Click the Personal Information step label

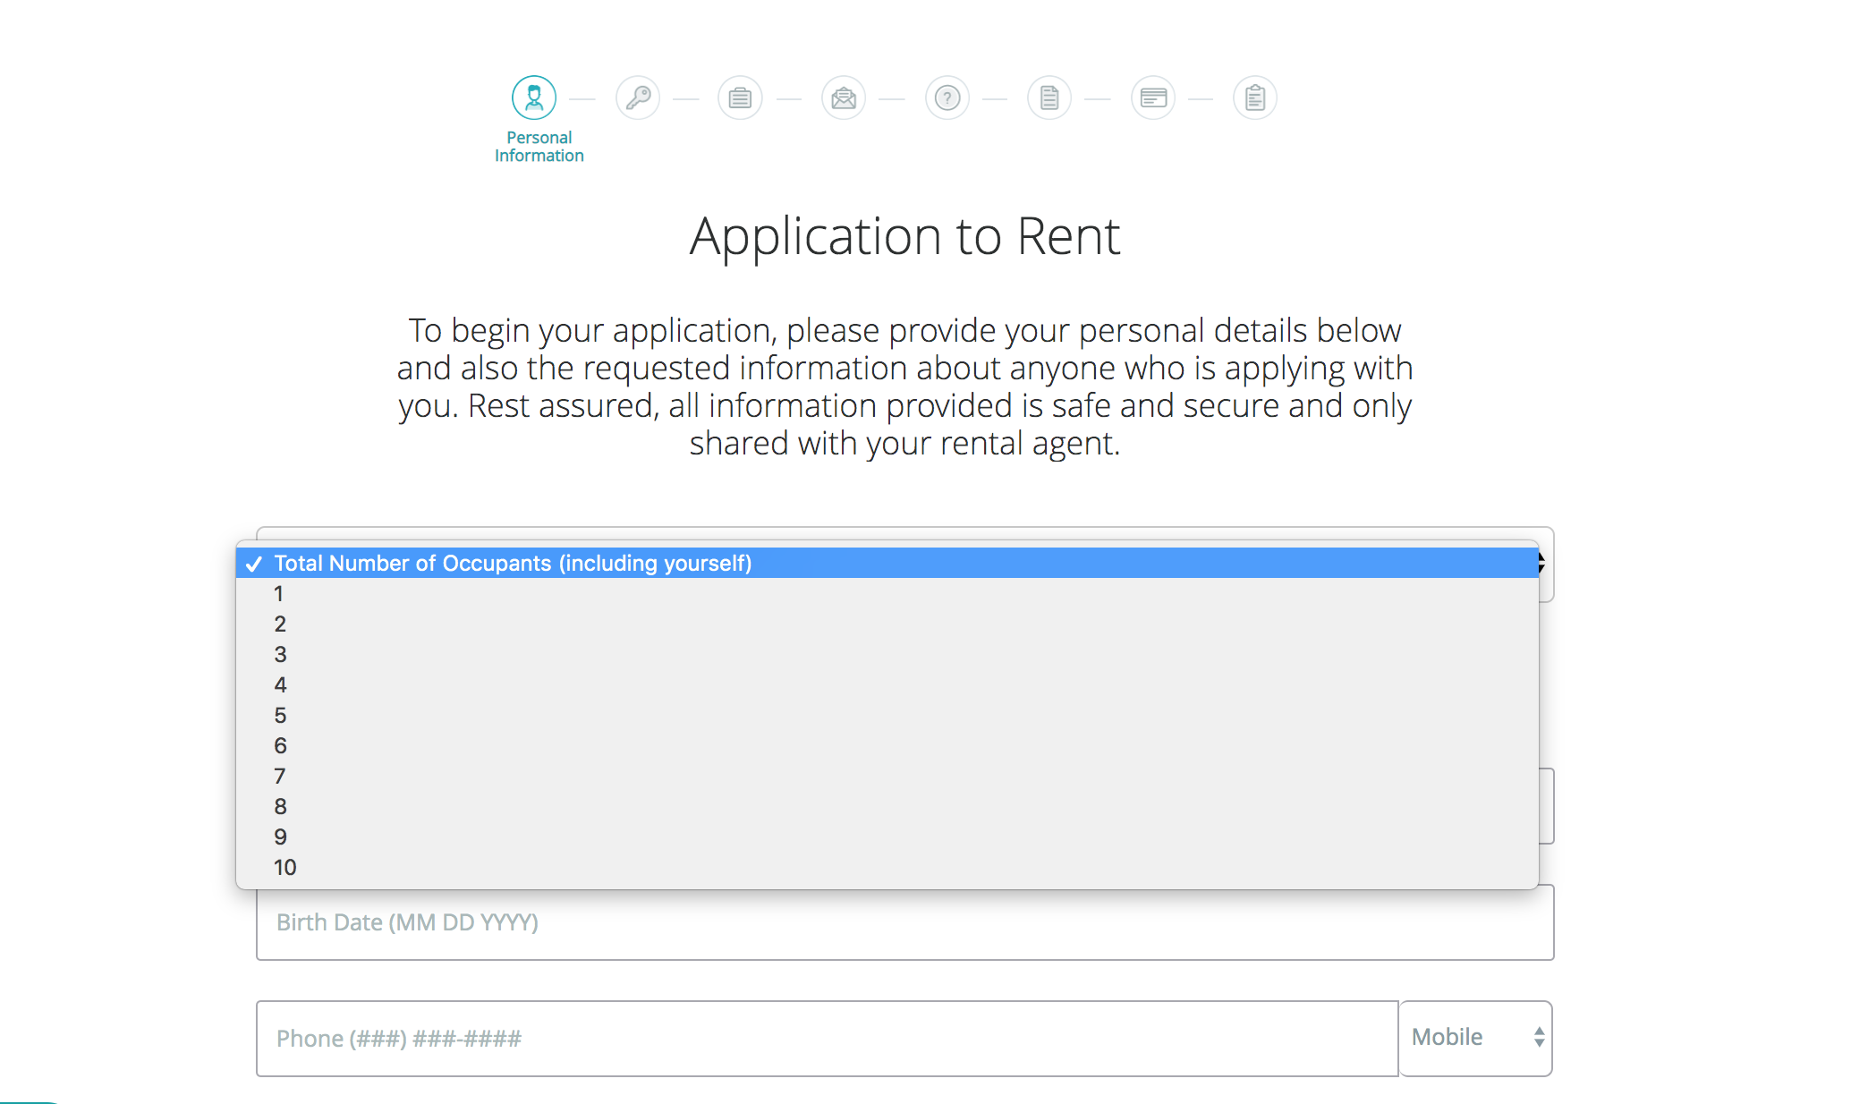(539, 147)
